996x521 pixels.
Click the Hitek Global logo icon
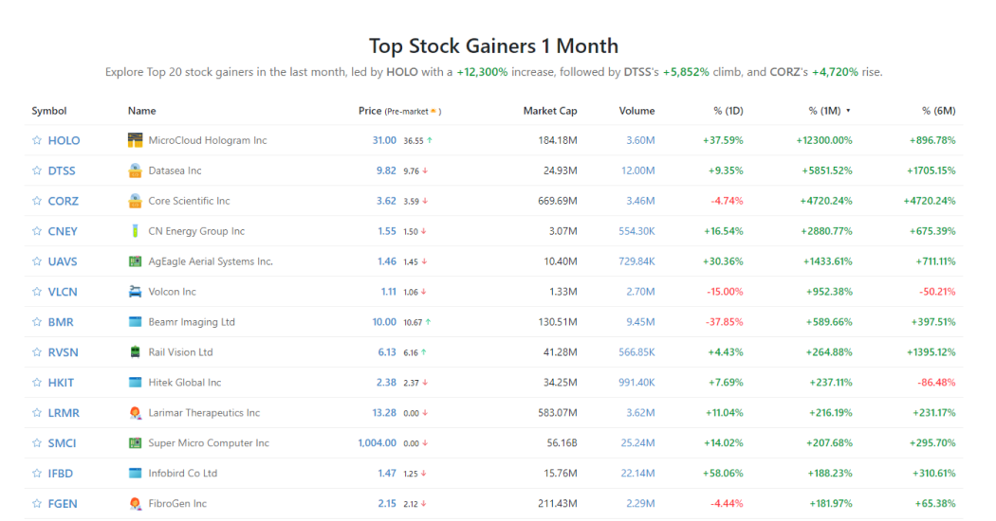tap(135, 383)
